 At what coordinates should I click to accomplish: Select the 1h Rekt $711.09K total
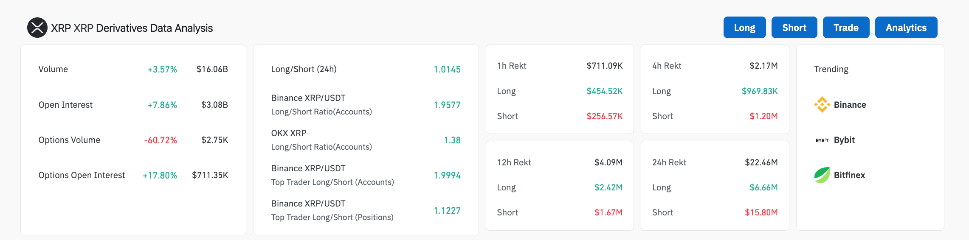click(605, 66)
